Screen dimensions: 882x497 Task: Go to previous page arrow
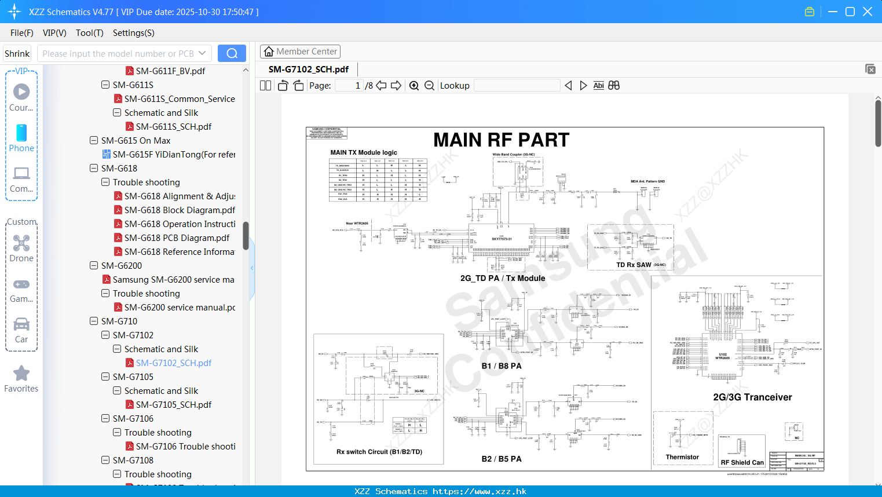pos(381,85)
